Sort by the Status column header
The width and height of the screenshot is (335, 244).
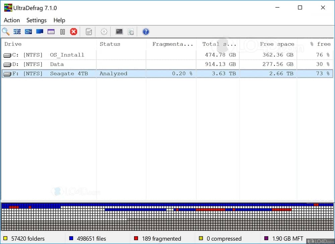coord(121,44)
